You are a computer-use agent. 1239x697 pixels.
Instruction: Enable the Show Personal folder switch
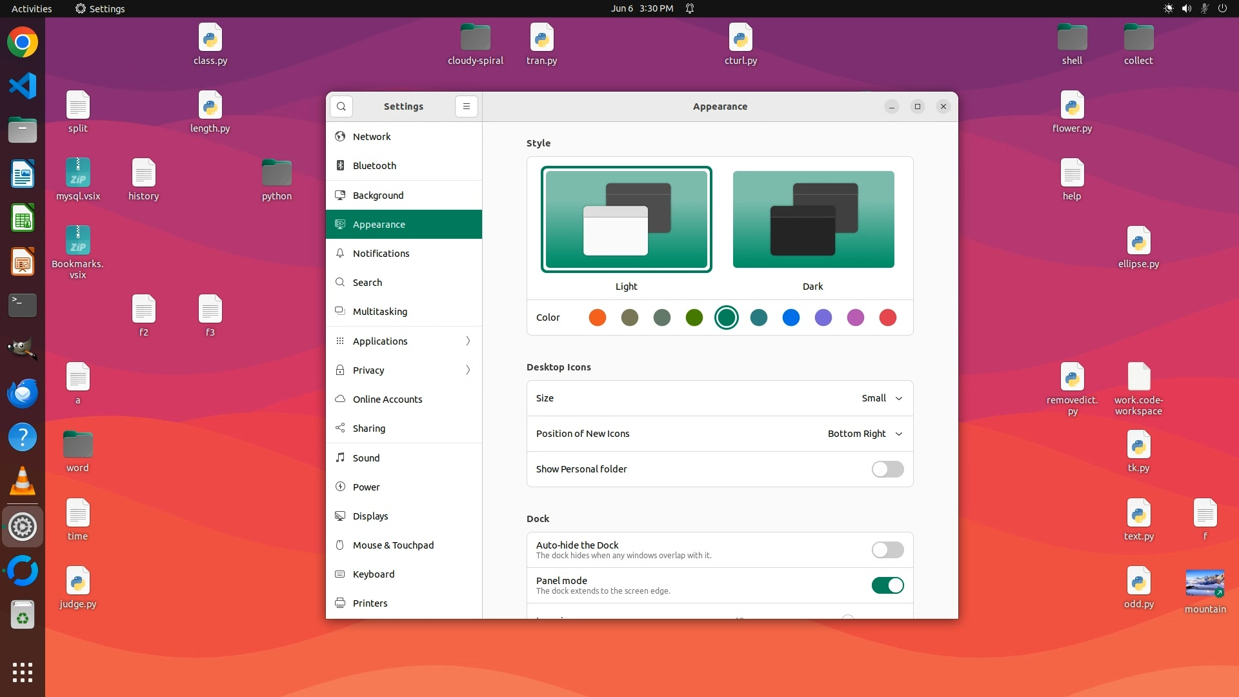point(887,469)
